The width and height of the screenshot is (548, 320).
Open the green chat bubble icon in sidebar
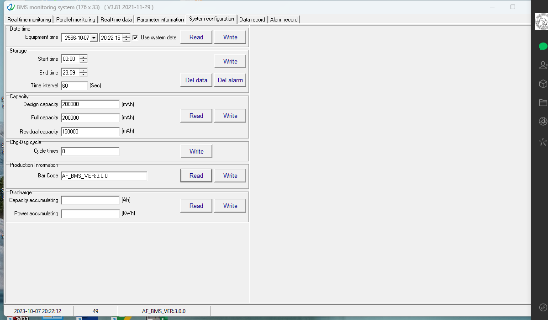tap(543, 46)
